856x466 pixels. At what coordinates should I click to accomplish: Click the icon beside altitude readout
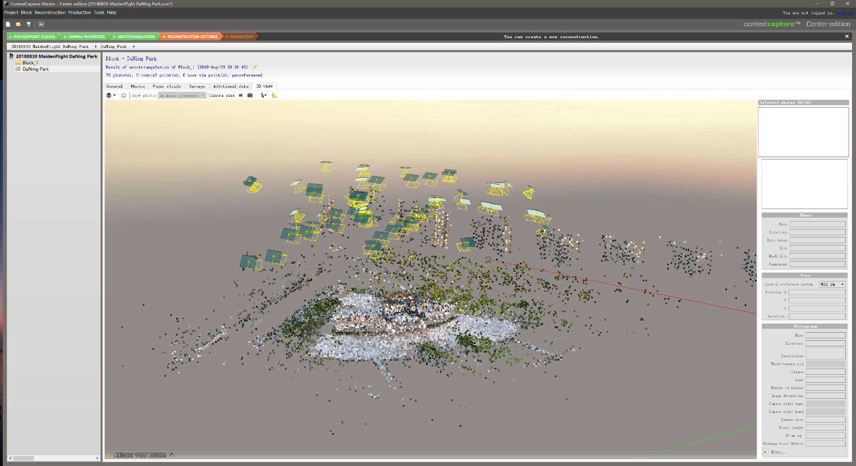pos(172,455)
